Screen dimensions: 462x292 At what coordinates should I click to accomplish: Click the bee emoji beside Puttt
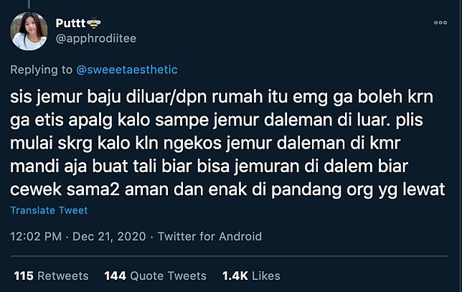(94, 23)
